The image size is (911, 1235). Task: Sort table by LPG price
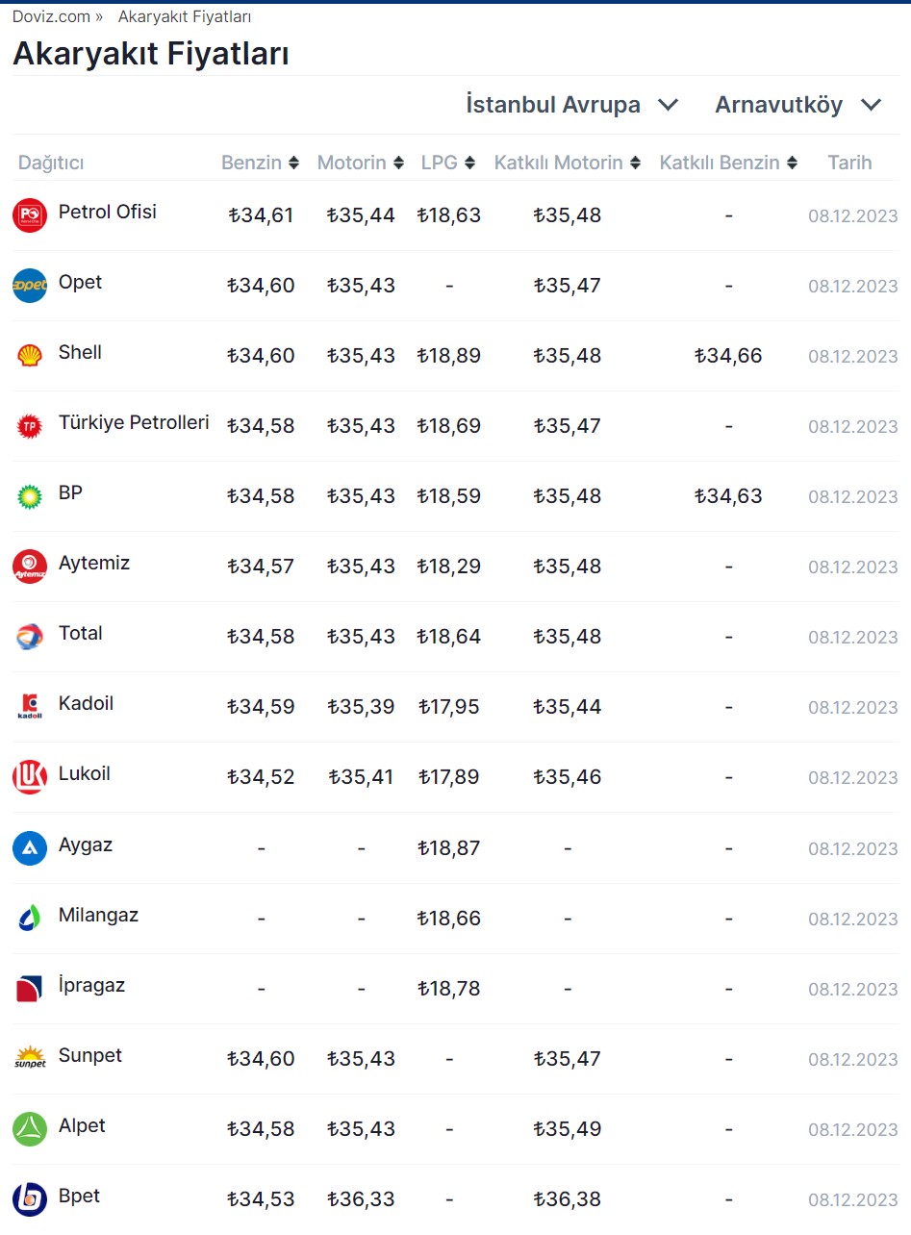(x=448, y=163)
